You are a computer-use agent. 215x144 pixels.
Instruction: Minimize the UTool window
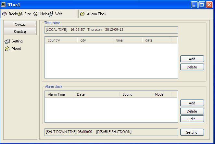pyautogui.click(x=194, y=5)
